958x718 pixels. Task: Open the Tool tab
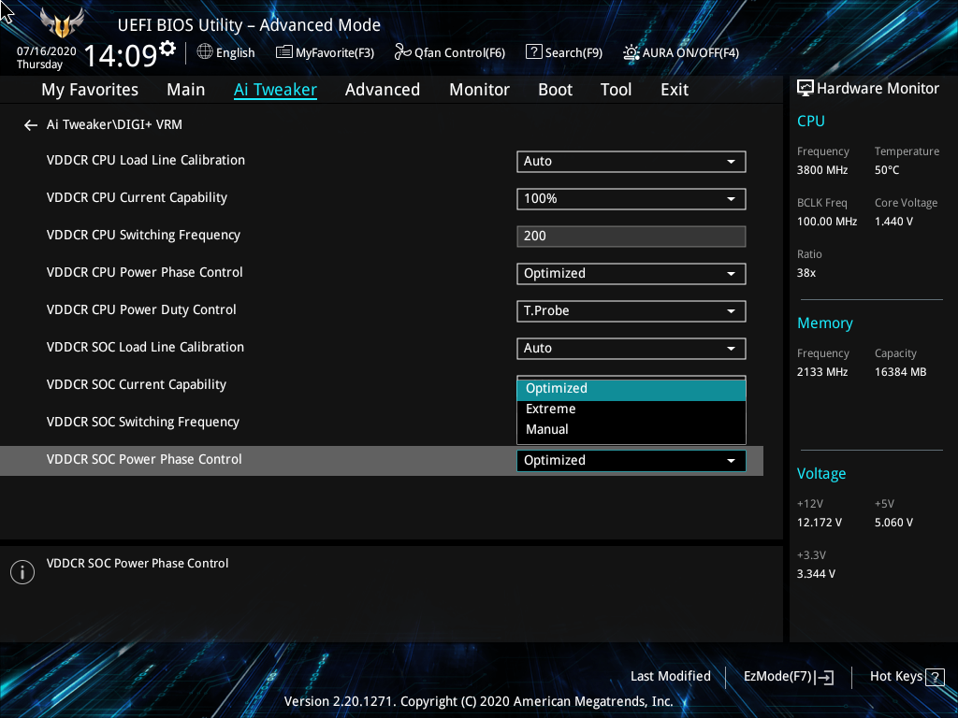coord(616,90)
